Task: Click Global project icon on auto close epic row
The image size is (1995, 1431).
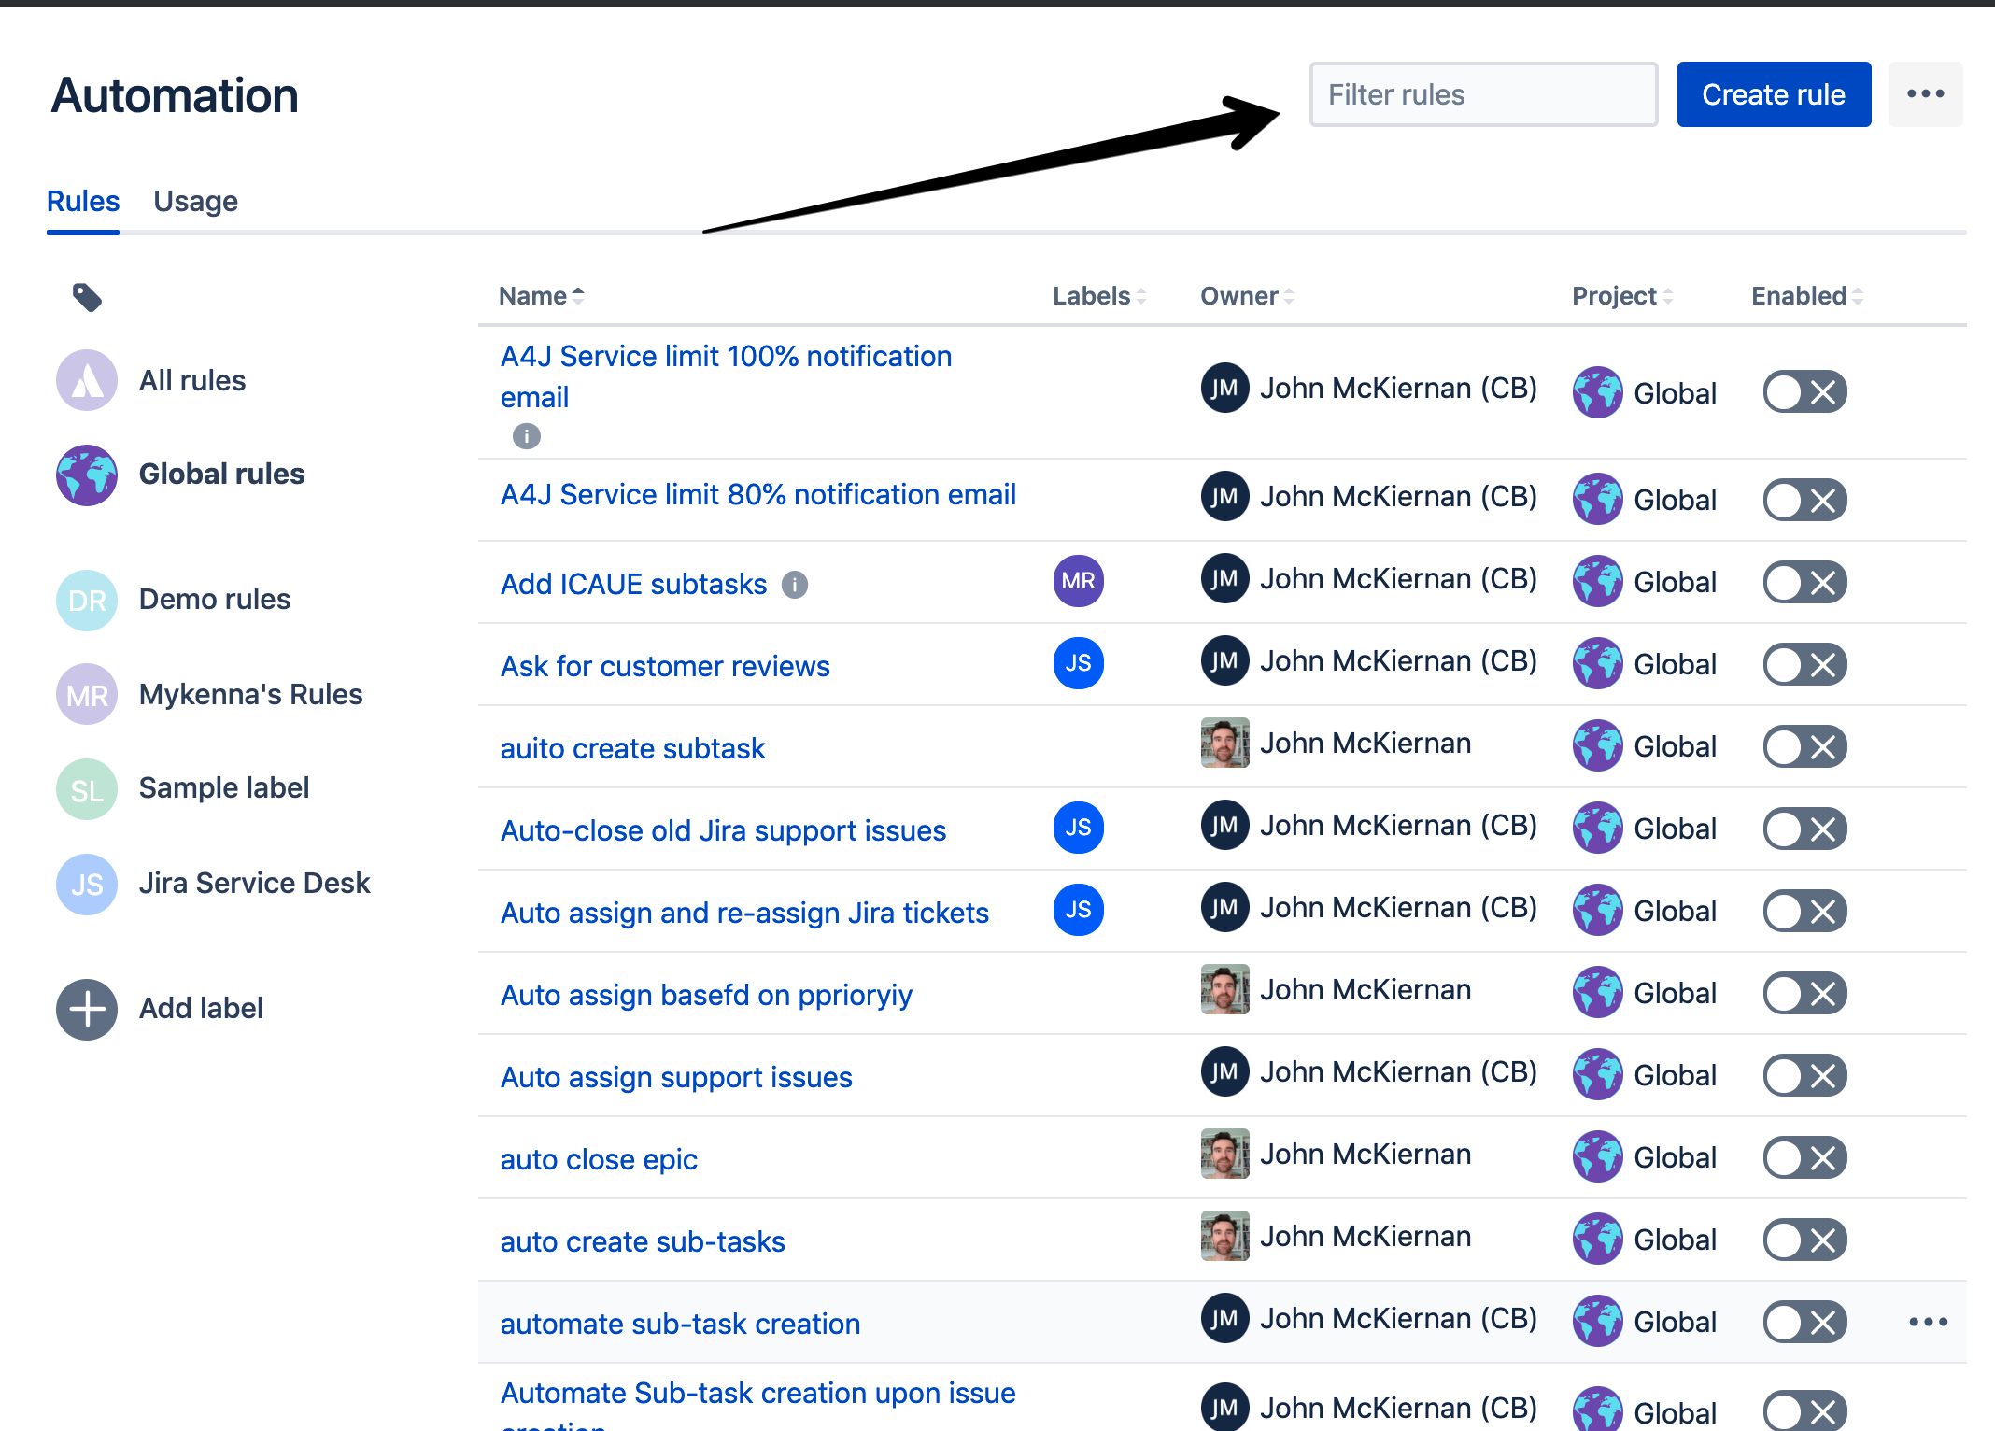Action: click(x=1597, y=1156)
